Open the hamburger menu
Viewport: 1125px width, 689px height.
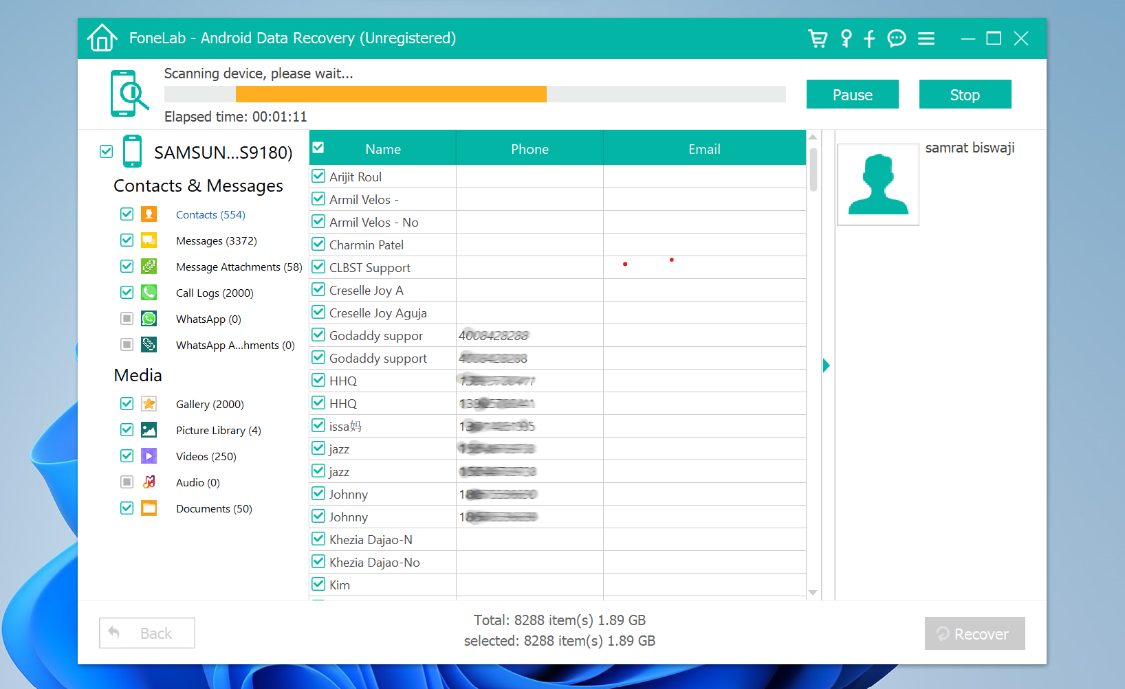(x=926, y=38)
